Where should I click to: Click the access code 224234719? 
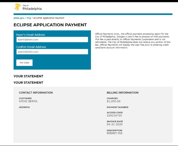click(114, 116)
